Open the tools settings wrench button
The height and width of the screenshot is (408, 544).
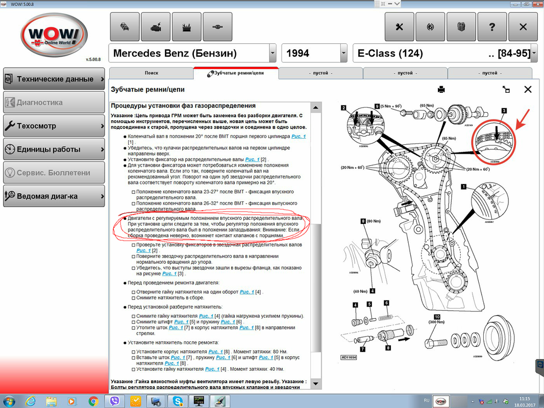(400, 27)
